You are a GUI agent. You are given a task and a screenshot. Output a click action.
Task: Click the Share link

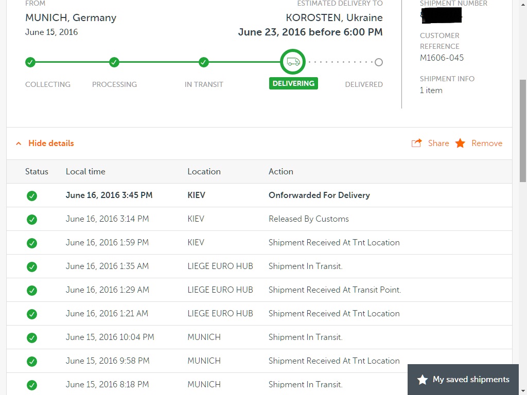(x=438, y=143)
